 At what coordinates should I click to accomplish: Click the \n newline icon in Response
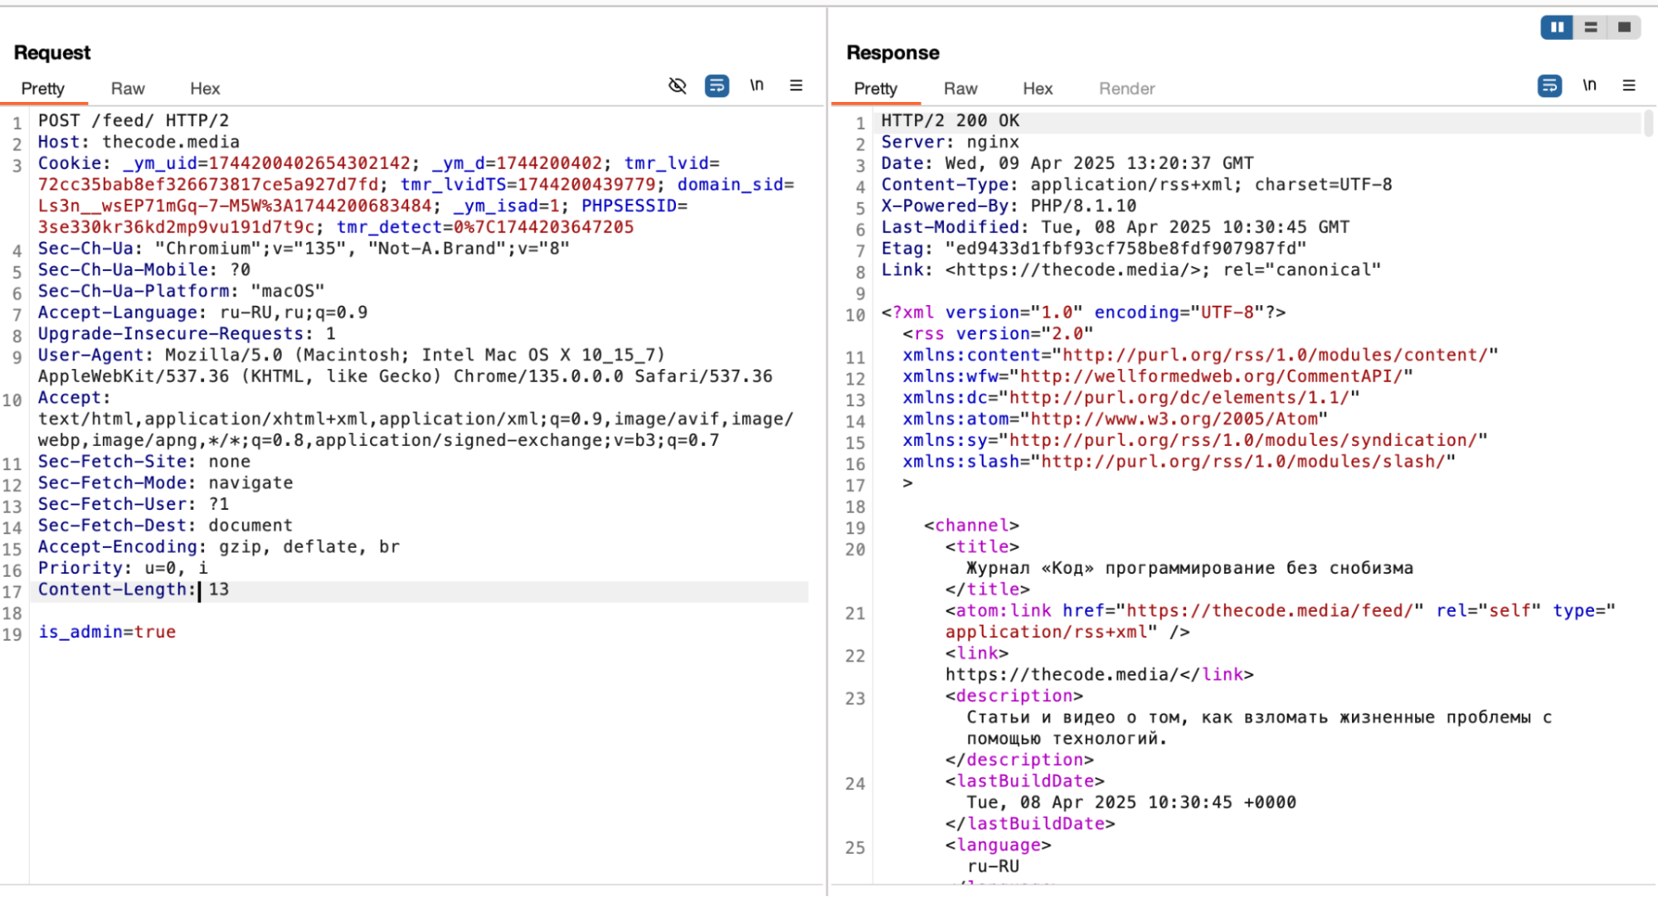click(1589, 85)
